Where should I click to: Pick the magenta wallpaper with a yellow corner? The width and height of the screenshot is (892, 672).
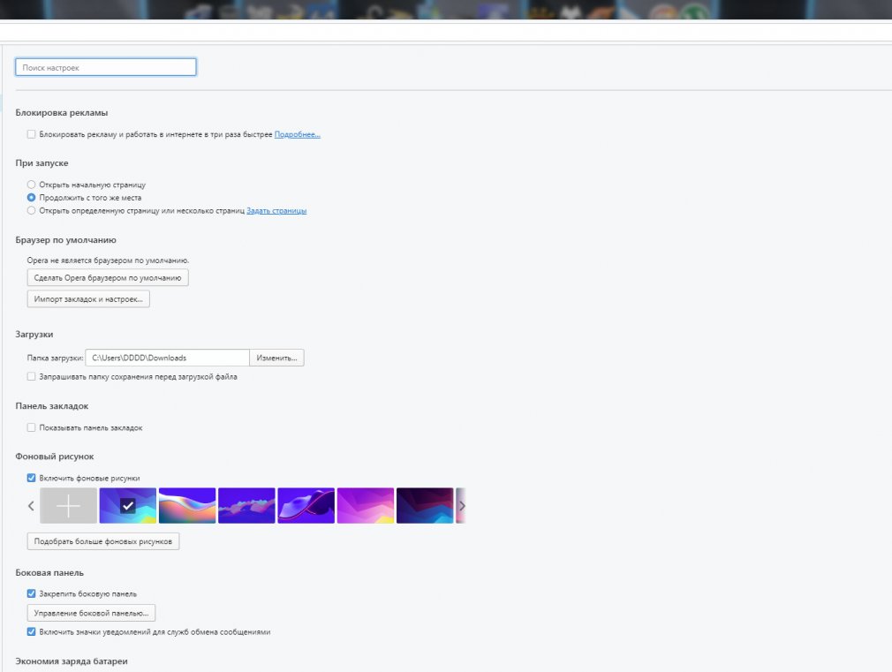point(366,505)
